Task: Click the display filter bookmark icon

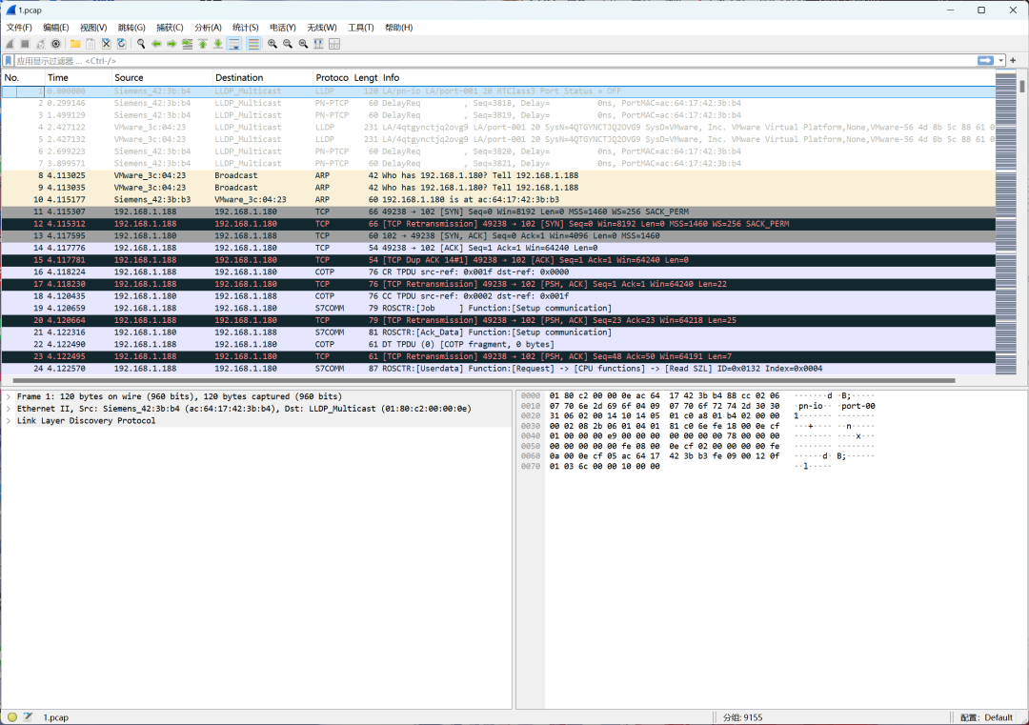Action: [9, 60]
